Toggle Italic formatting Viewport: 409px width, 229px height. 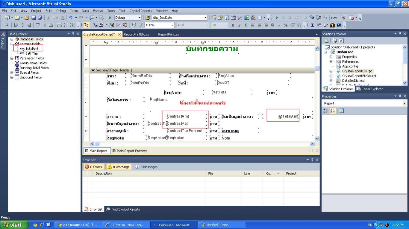coord(240,25)
